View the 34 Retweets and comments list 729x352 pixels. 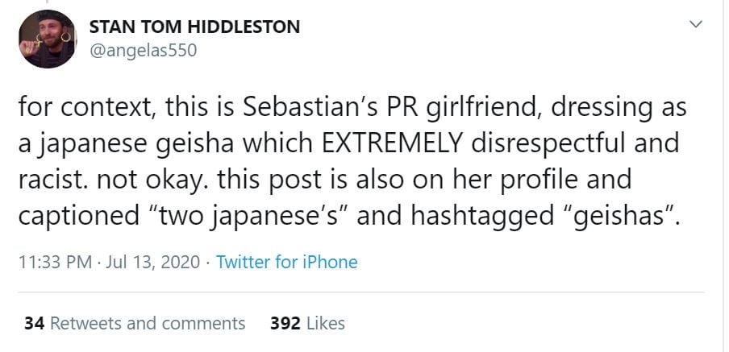135,323
